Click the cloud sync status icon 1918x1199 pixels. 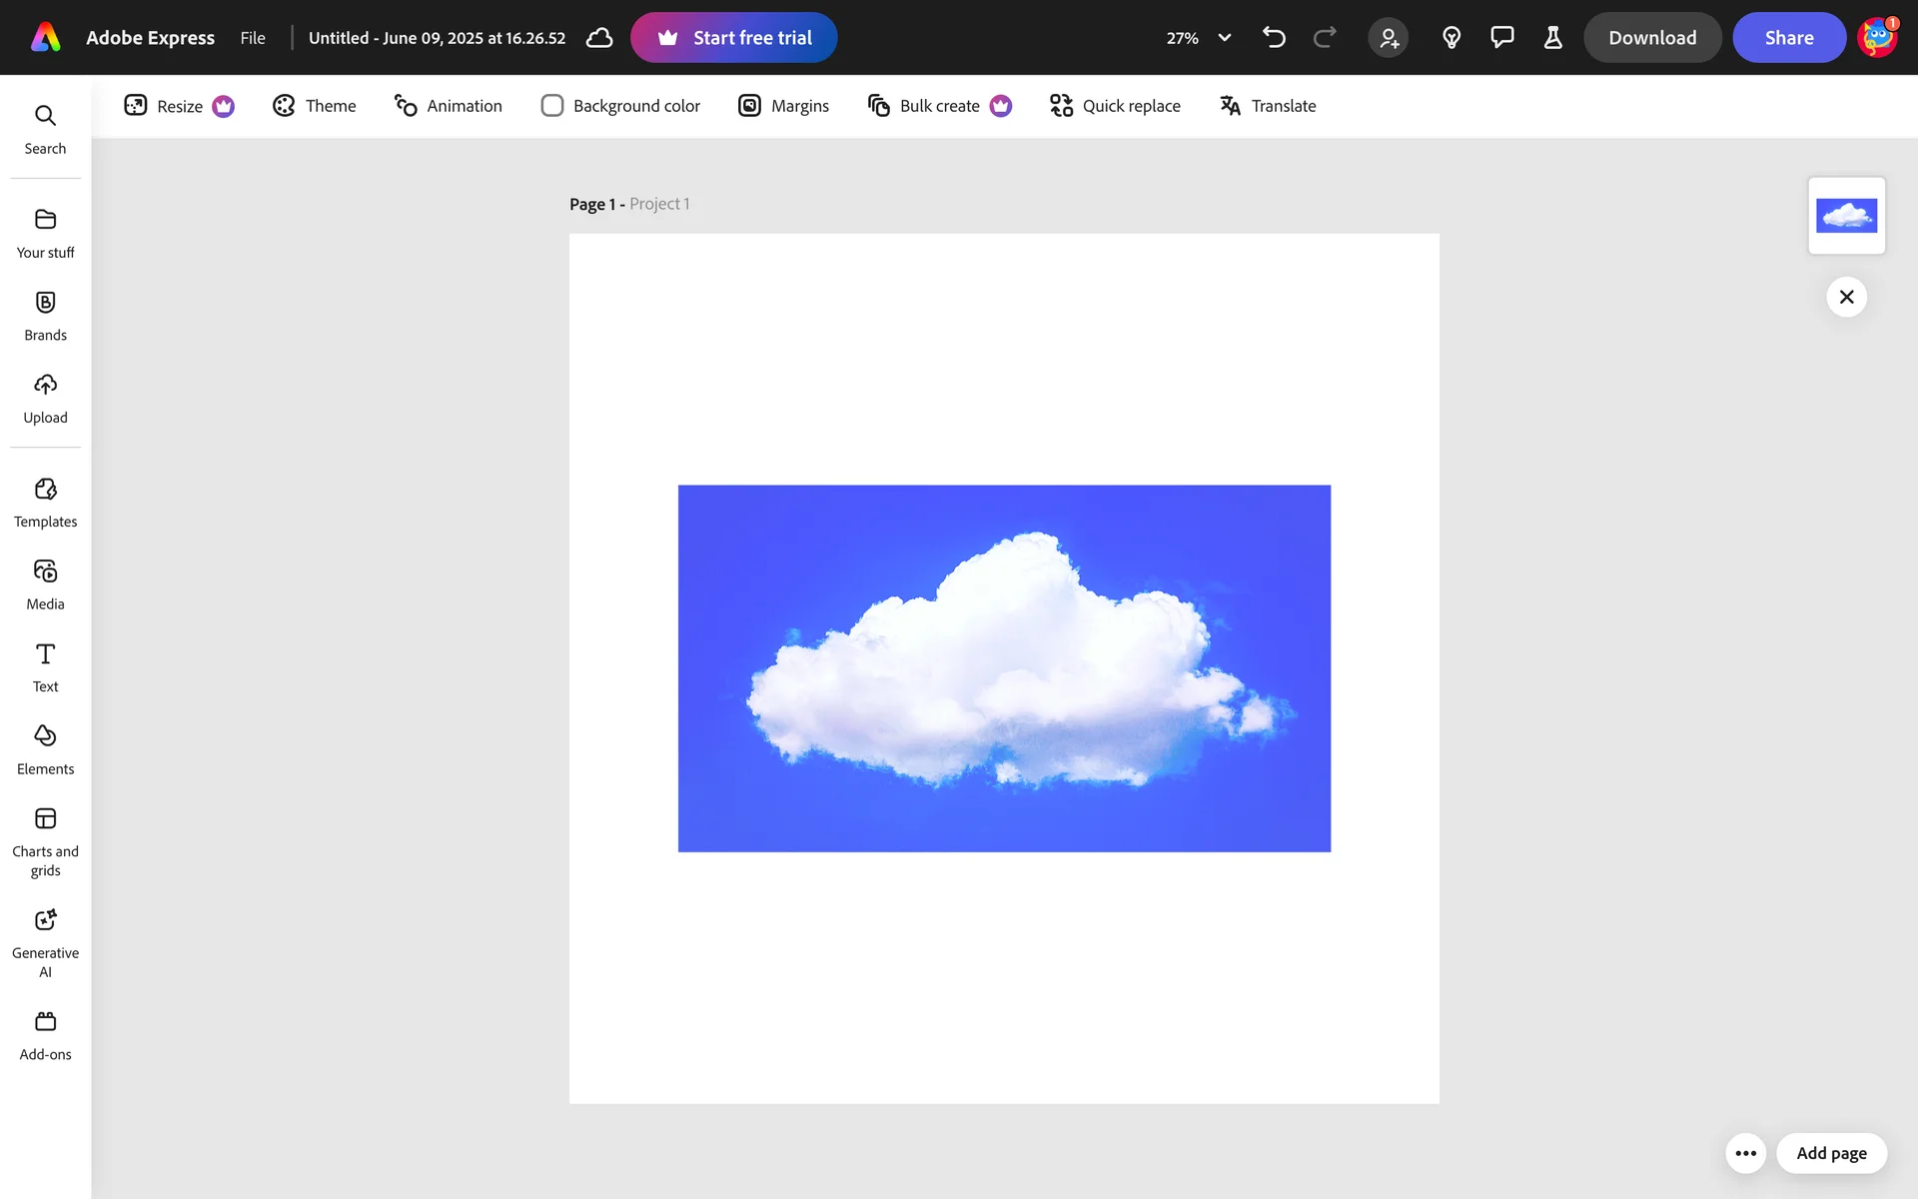tap(599, 38)
